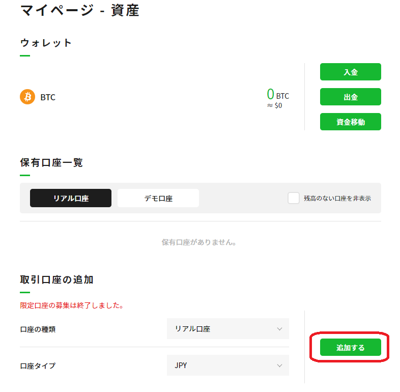Image resolution: width=400 pixels, height=392 pixels.
Task: Click the 取引口座の追加 section heading
Action: (56, 279)
